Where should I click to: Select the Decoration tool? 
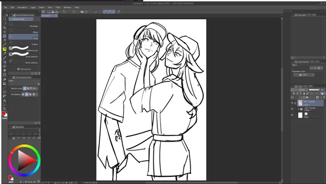pos(5,66)
